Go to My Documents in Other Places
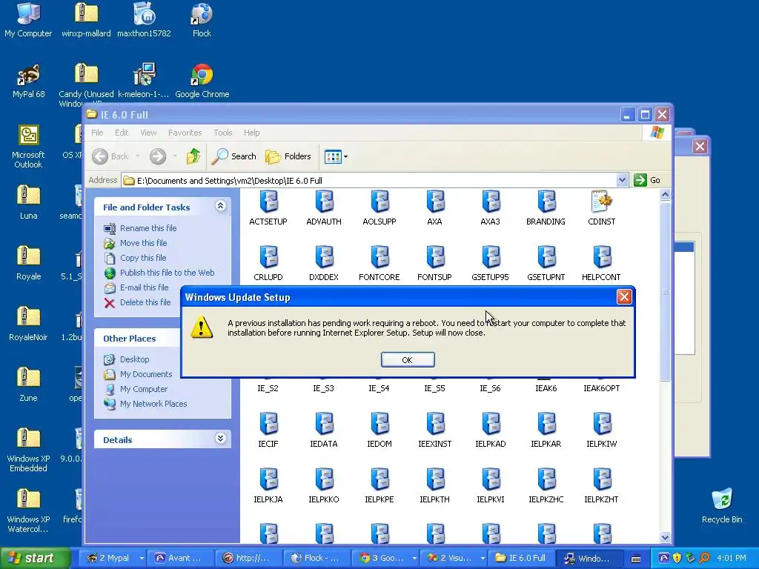 pos(146,374)
